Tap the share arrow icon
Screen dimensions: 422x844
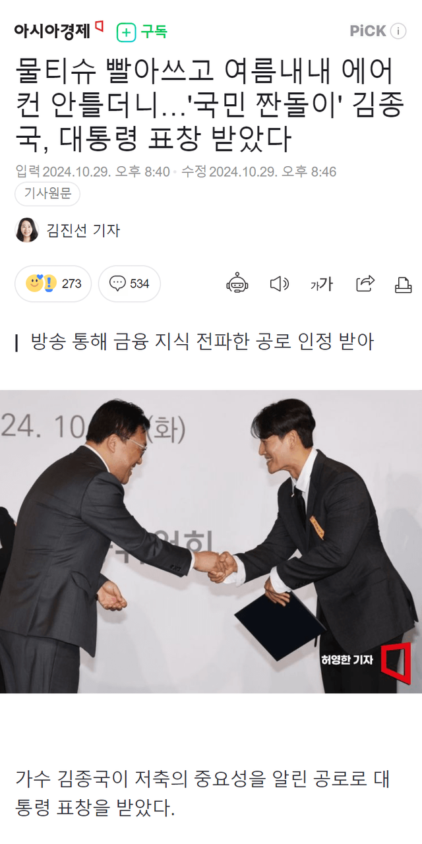pyautogui.click(x=365, y=284)
